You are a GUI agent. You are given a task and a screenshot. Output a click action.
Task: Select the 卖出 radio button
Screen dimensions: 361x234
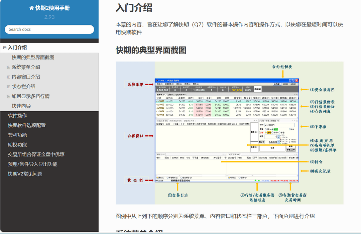coord(272,129)
